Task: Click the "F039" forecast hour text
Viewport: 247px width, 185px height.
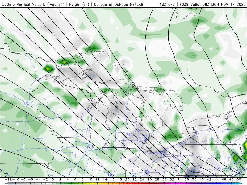Action: [184, 4]
